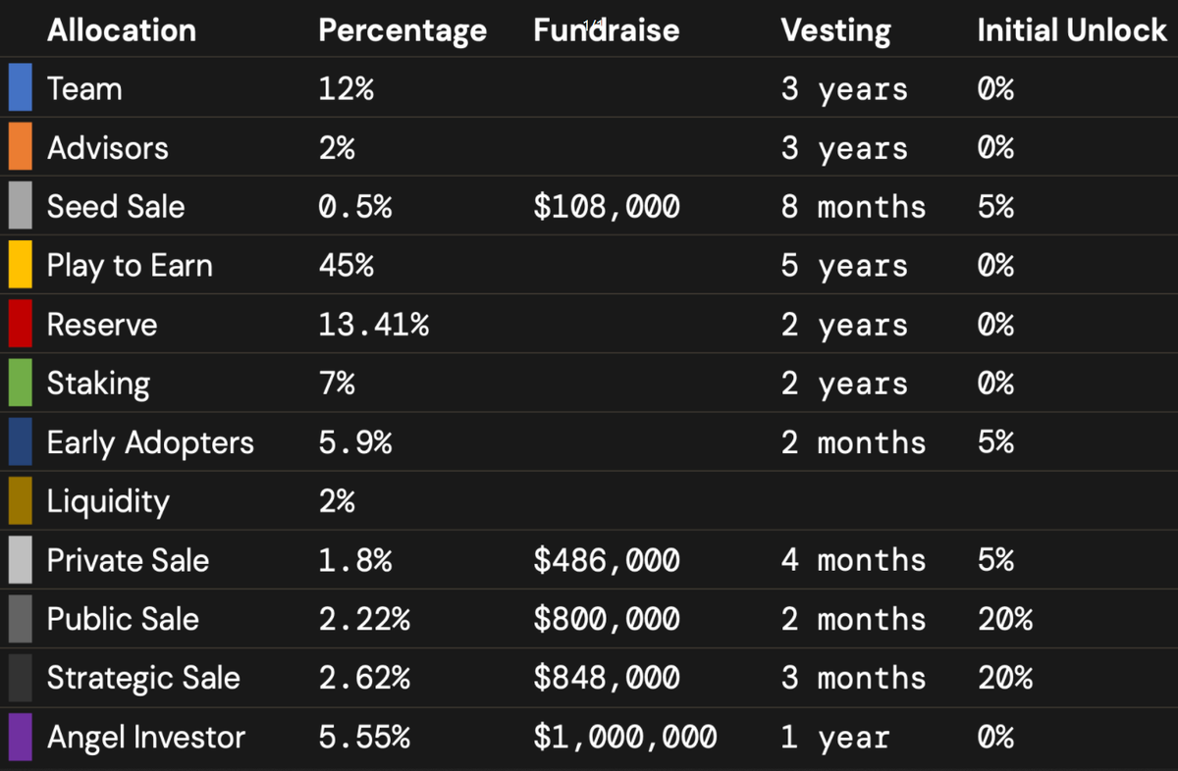This screenshot has width=1178, height=771.
Task: Click the $1,000,000 fundraise amount
Action: click(x=625, y=738)
